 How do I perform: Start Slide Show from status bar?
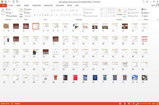click(x=134, y=103)
